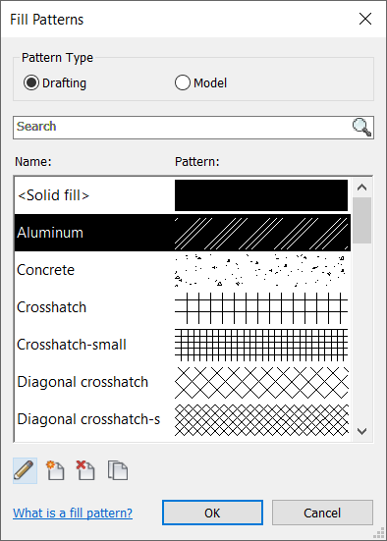Click the solid black pattern preview
Screen dimensions: 387x541
pos(261,195)
